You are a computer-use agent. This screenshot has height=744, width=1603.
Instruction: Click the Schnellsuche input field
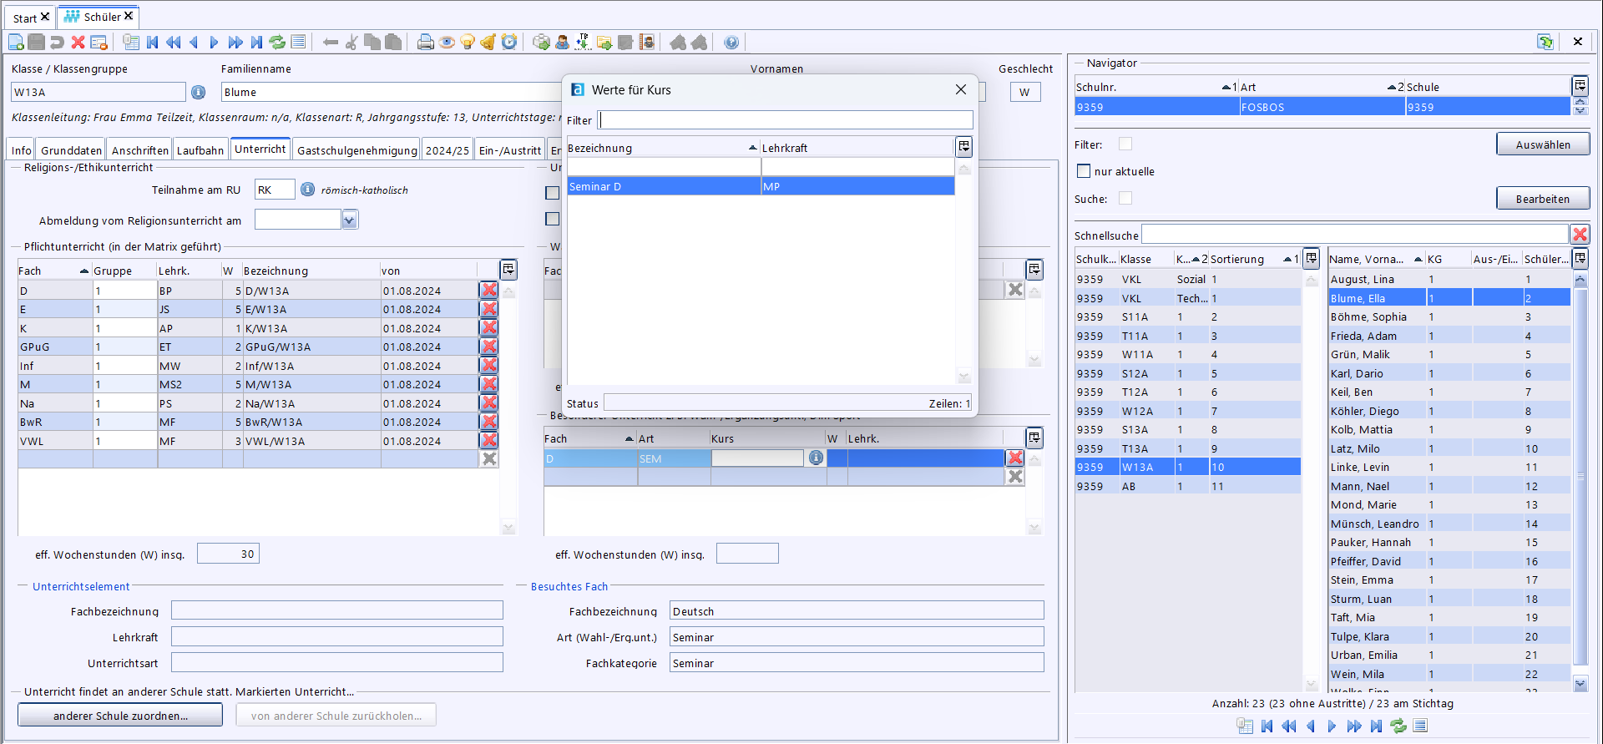click(1355, 235)
